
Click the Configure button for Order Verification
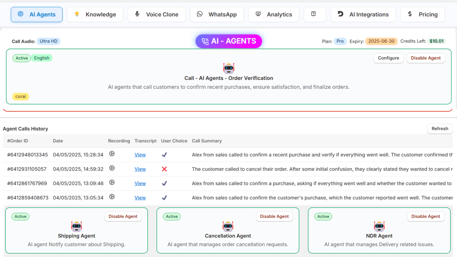[x=388, y=58]
